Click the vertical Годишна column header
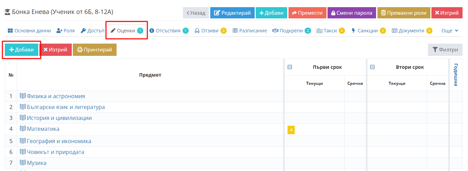 tap(456, 75)
